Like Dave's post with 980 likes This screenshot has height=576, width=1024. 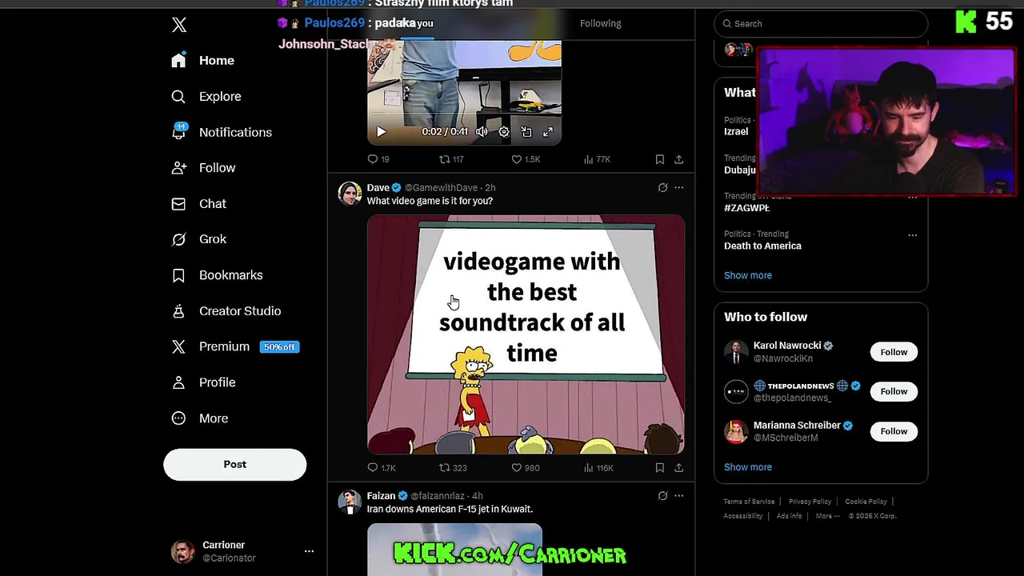click(526, 468)
